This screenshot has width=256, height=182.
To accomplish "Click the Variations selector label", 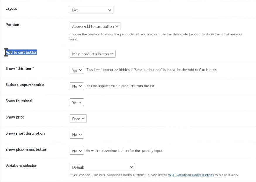I will coord(21,166).
